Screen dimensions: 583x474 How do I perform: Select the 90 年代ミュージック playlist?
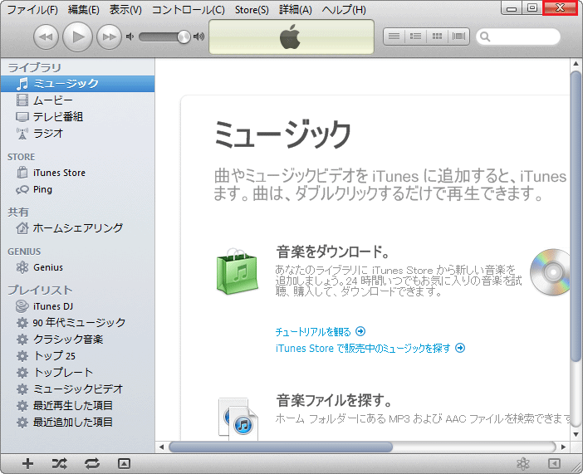(x=77, y=323)
